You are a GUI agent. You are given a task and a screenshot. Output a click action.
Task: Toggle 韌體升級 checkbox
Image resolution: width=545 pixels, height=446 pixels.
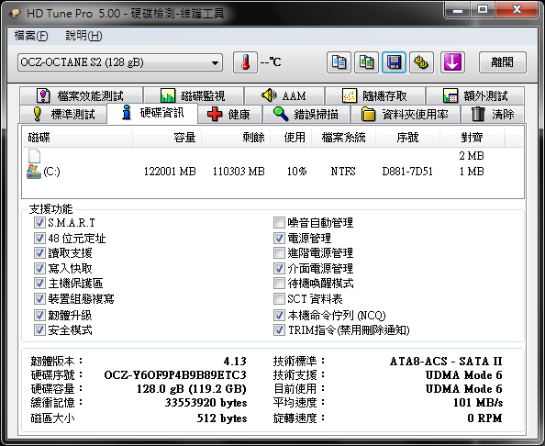39,316
